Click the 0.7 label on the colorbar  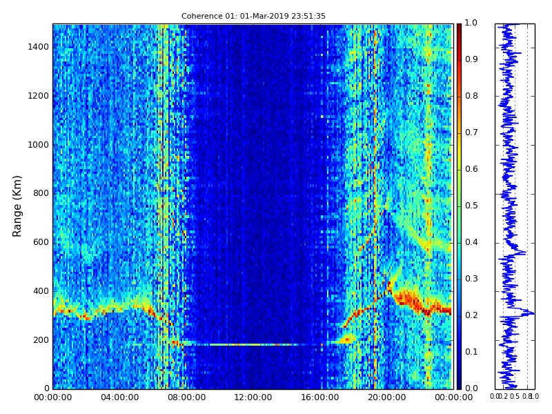point(471,132)
